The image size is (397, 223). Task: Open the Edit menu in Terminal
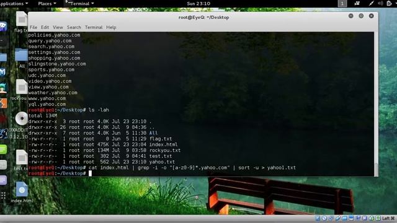45,27
